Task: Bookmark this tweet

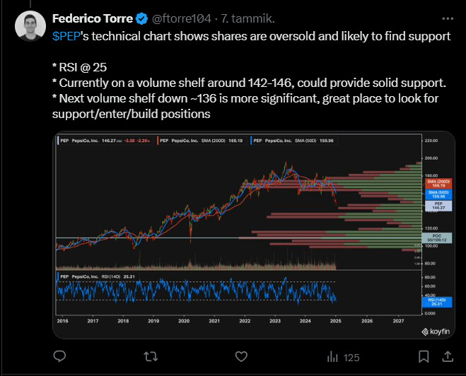Action: [424, 356]
